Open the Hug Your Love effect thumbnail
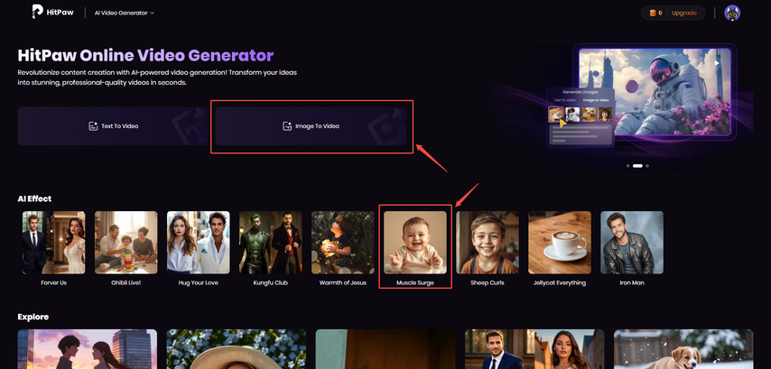Image resolution: width=771 pixels, height=369 pixels. [x=198, y=242]
